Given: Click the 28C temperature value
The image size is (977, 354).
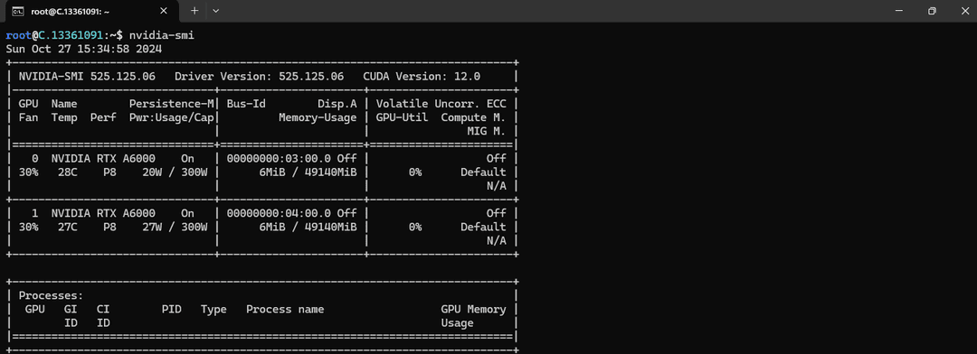Looking at the screenshot, I should (x=62, y=172).
